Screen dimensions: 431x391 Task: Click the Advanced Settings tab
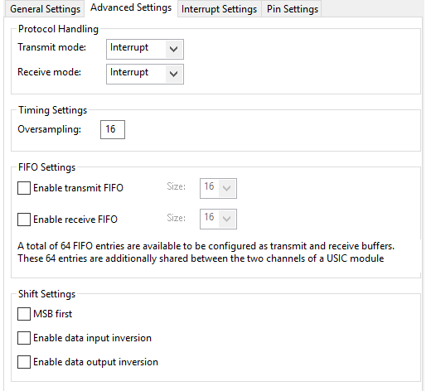[131, 8]
